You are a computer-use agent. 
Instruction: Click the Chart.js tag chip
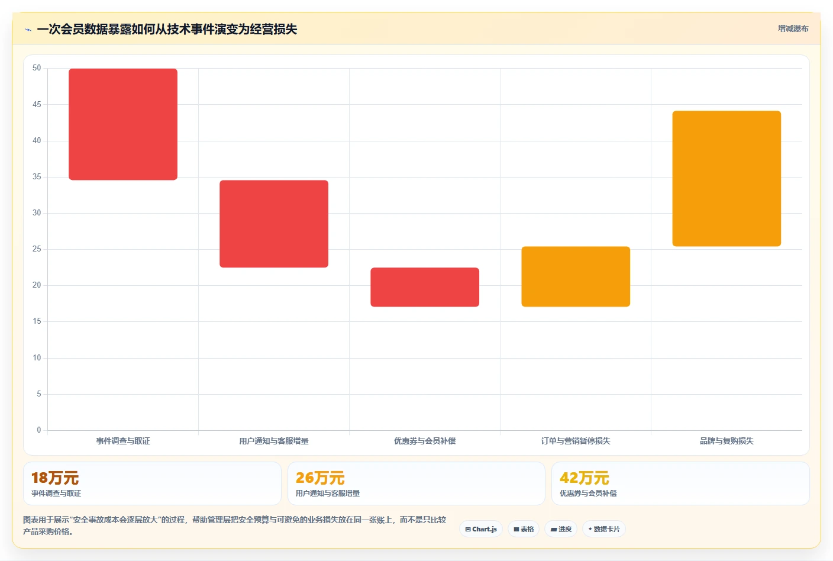(x=481, y=529)
